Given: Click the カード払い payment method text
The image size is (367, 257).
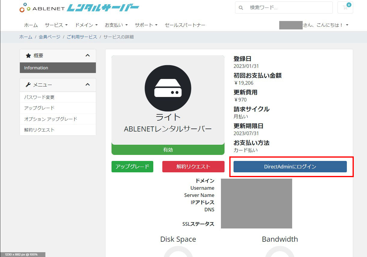Looking at the screenshot, I should click(x=246, y=150).
